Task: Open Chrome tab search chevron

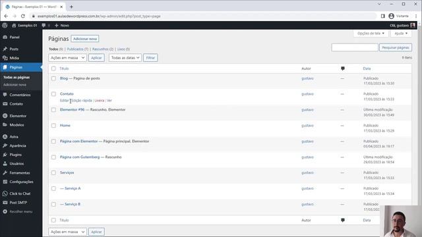Action: point(379,4)
